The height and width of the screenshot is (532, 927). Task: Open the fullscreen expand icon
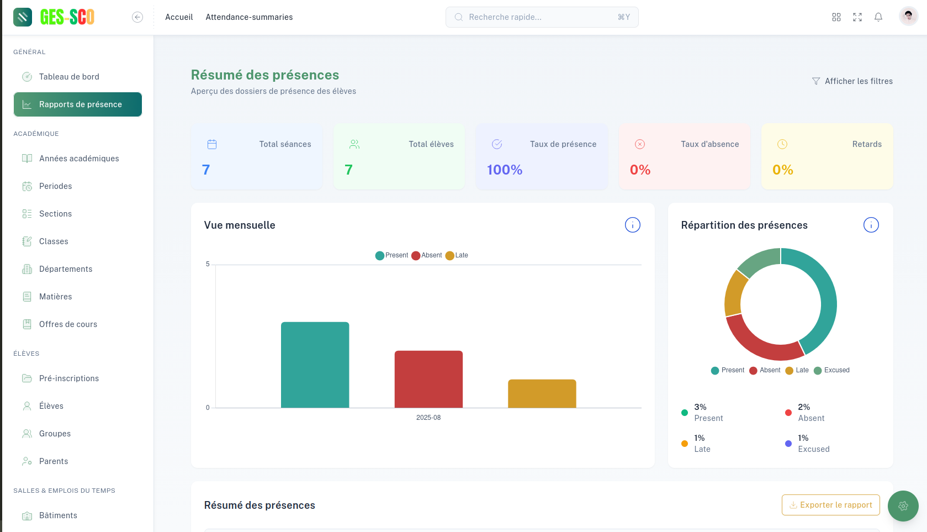tap(857, 17)
